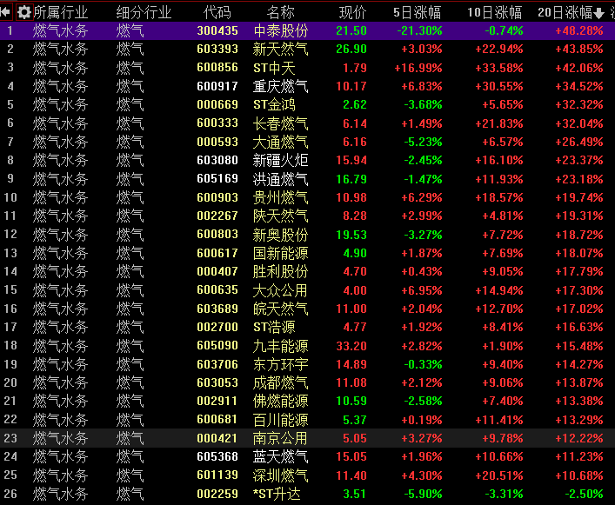Image resolution: width=615 pixels, height=505 pixels.
Task: Select stock 佛燃能源
Action: [281, 402]
